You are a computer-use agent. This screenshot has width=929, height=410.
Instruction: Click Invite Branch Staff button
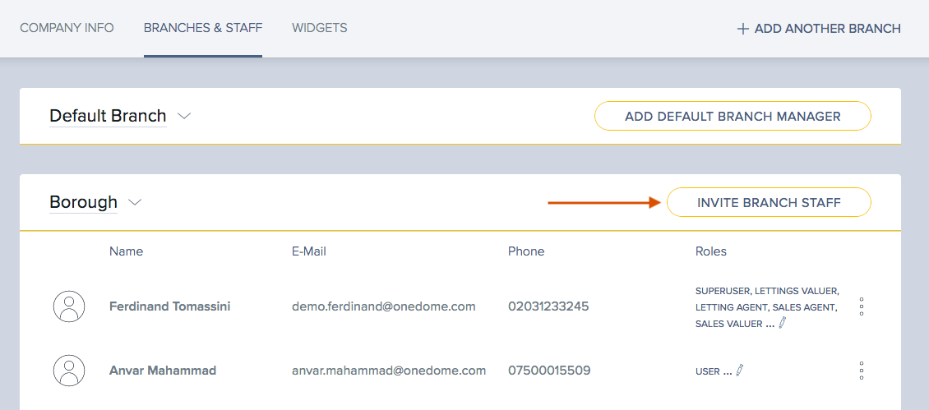[769, 203]
